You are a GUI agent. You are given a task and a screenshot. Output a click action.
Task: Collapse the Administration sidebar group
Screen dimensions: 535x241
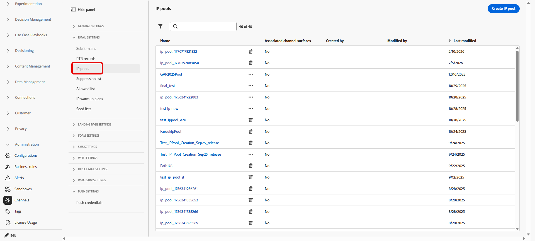8,144
